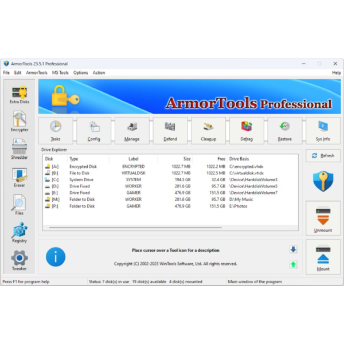Screen dimensions: 344x344
Task: Click the C:\encrypted.vhdx drive basis
Action: pos(246,166)
